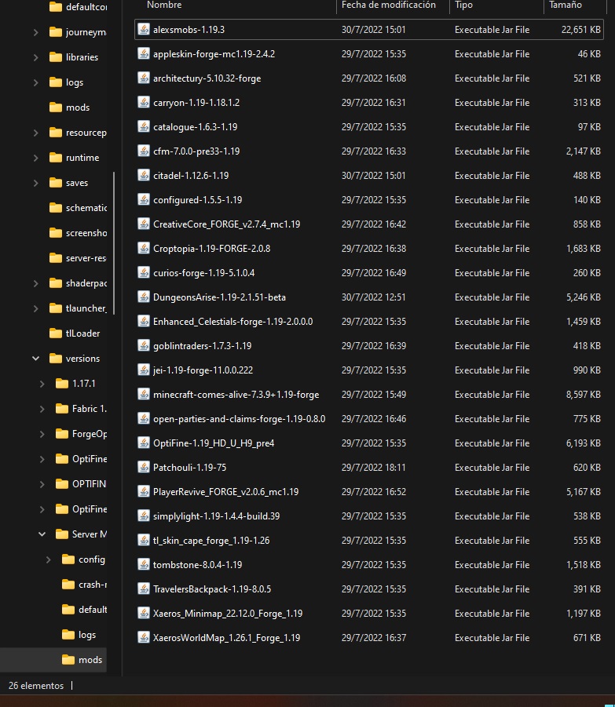
Task: Click the jar icon of DungeonsArise-1.19-2.1.51-beta
Action: click(x=144, y=297)
